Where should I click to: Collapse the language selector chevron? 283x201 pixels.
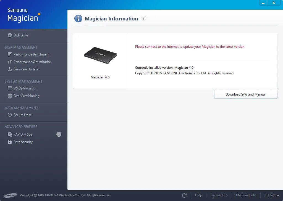(x=278, y=195)
